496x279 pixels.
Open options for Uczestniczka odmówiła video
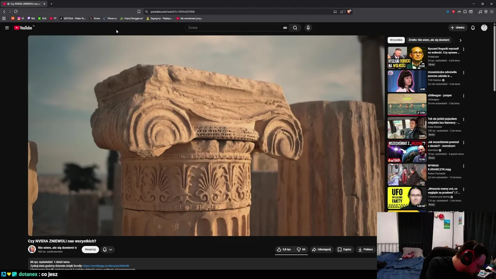(463, 72)
